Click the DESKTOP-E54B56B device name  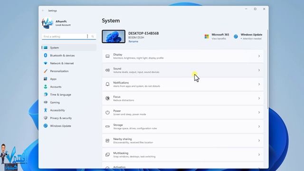(143, 33)
